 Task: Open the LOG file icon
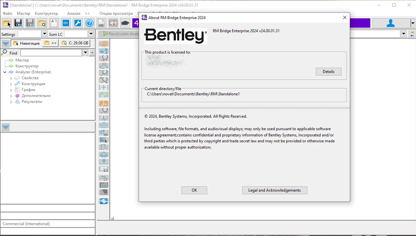[x=101, y=23]
